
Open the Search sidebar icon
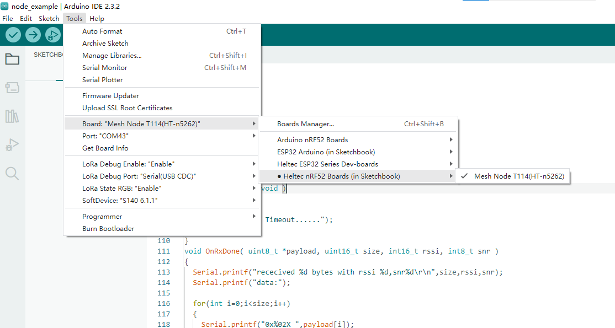coord(12,174)
